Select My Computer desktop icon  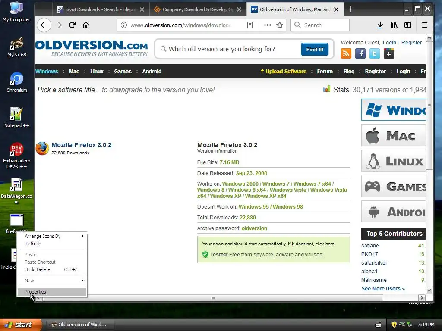[x=16, y=12]
